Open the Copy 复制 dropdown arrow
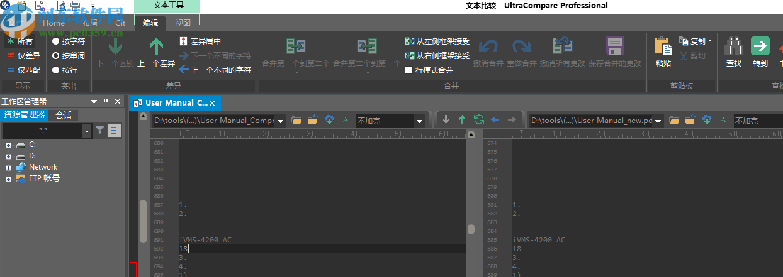 [x=710, y=41]
